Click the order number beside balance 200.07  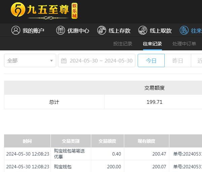pyautogui.click(x=188, y=167)
